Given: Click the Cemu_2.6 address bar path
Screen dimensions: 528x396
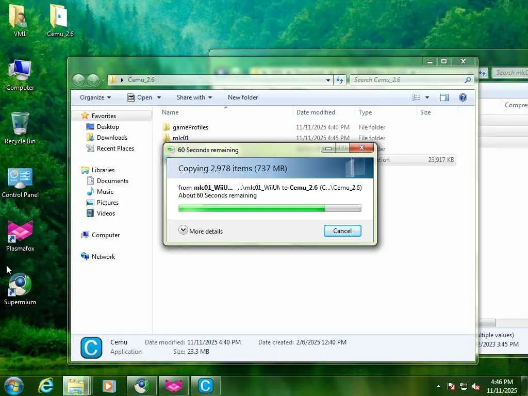Looking at the screenshot, I should (141, 80).
